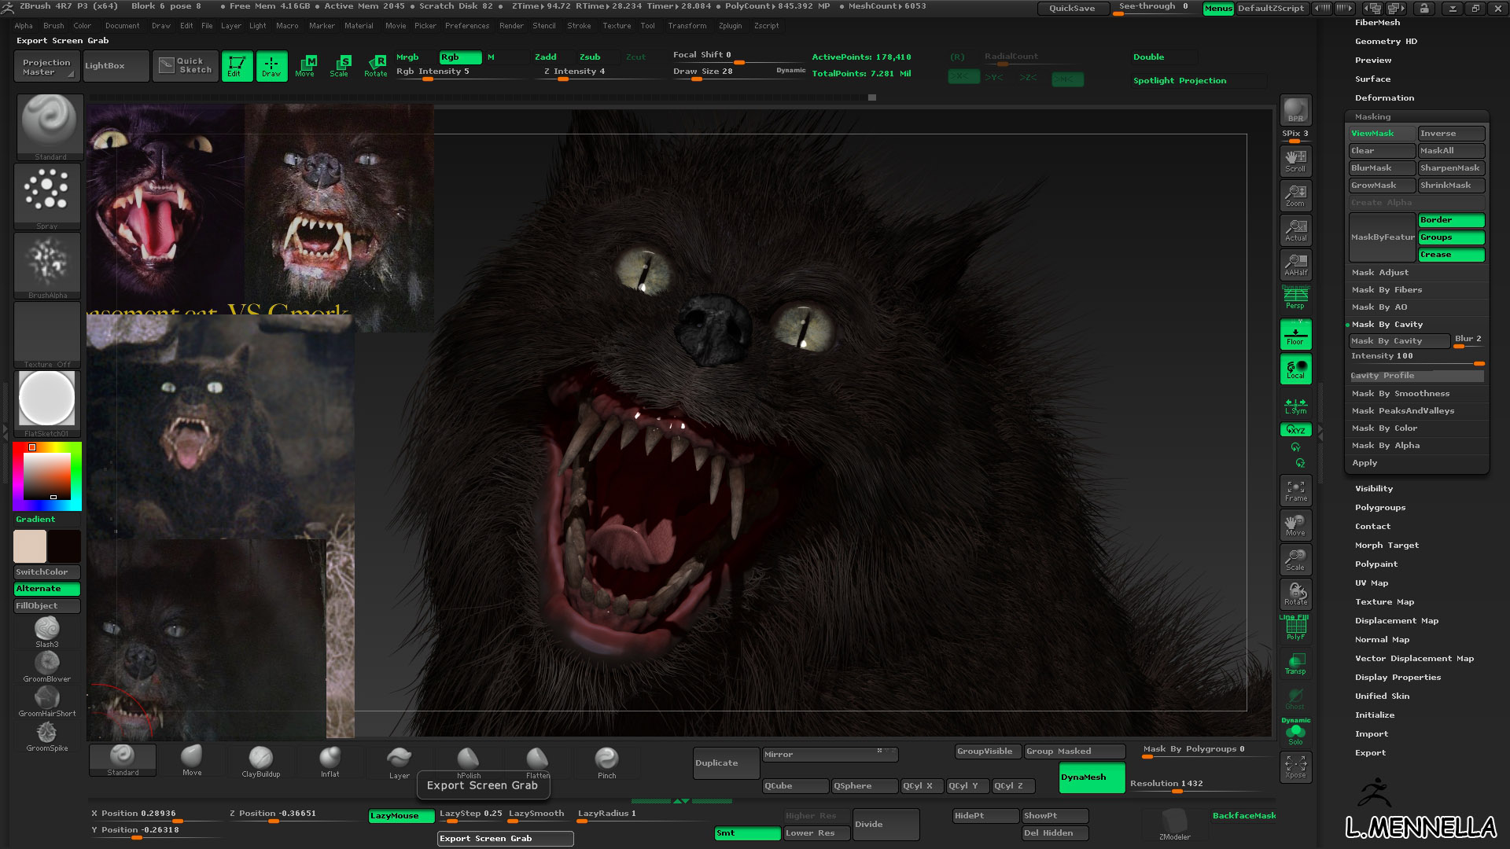This screenshot has height=849, width=1510.
Task: Click the Divide geometry button
Action: tap(886, 825)
